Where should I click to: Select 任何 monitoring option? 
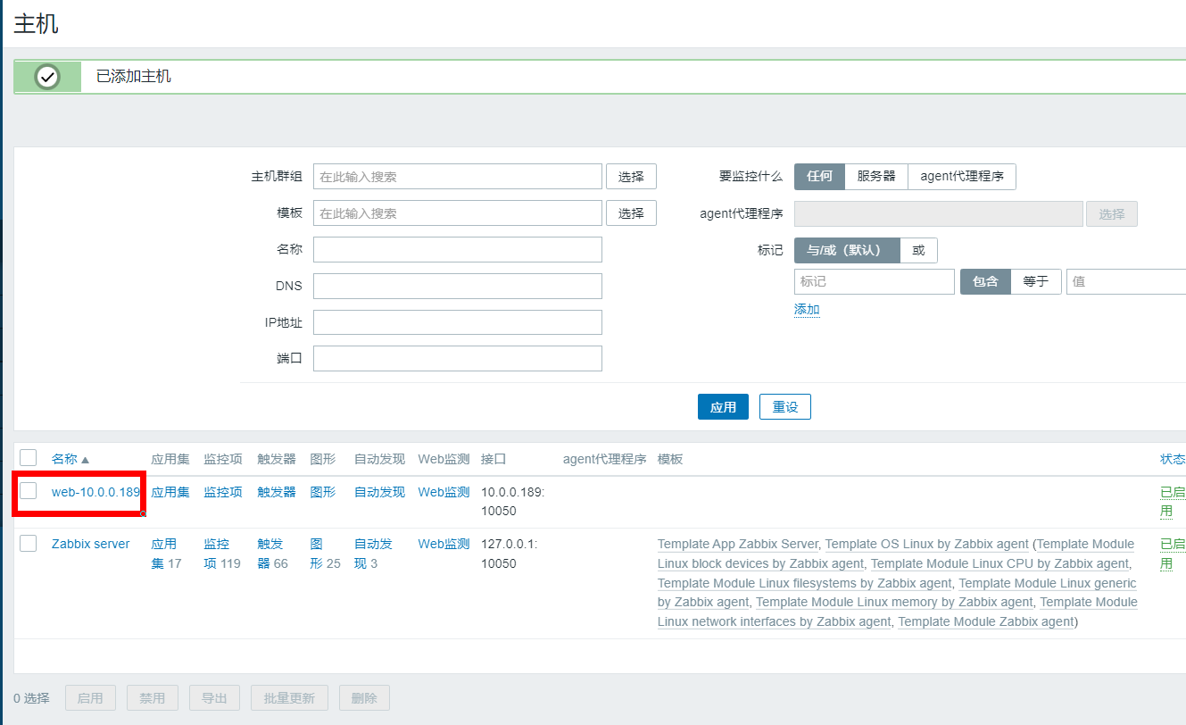coord(819,177)
